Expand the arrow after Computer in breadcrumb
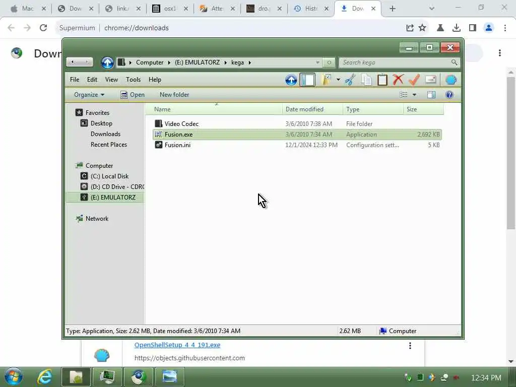 click(169, 62)
